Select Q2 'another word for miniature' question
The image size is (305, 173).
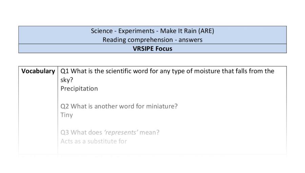click(119, 106)
